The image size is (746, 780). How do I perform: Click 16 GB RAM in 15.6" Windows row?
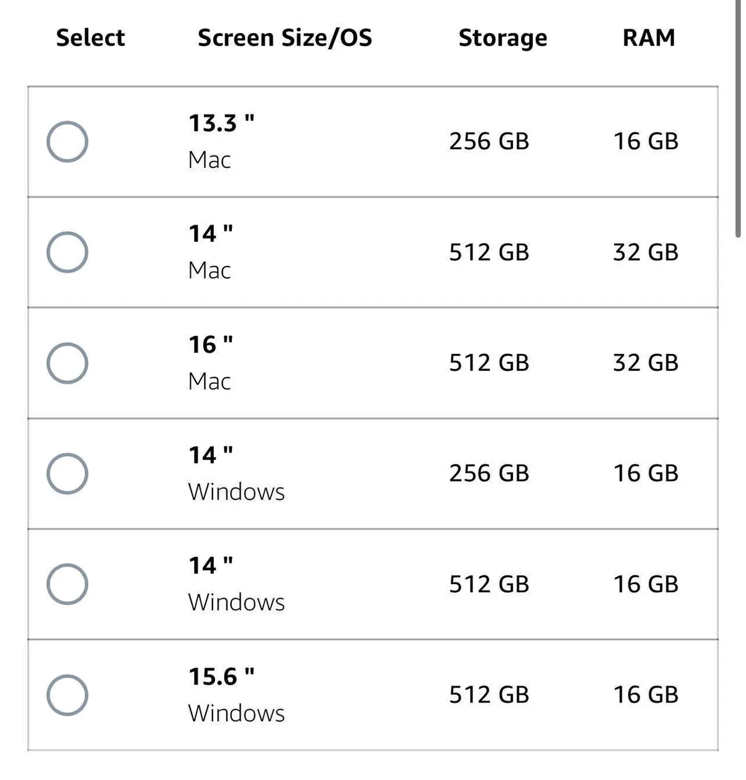[645, 695]
